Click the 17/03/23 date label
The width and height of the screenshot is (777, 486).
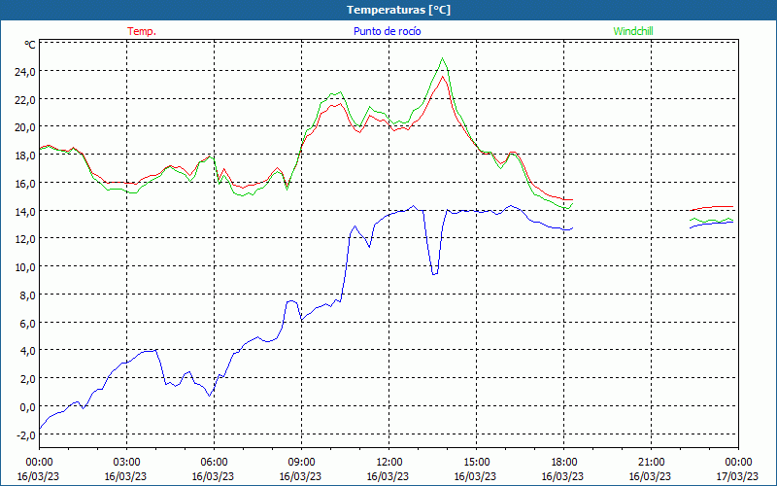[x=738, y=476]
